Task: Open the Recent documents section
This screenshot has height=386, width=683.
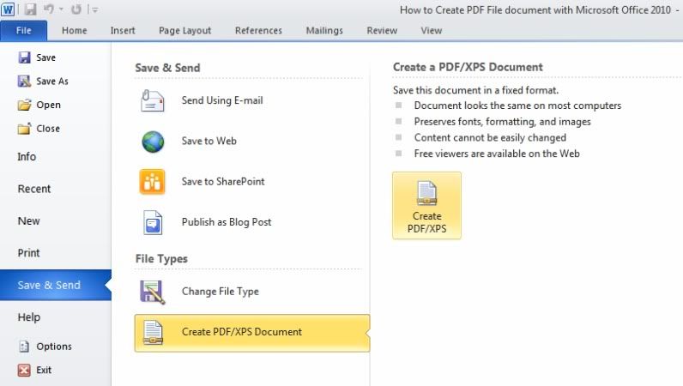Action: pos(34,189)
